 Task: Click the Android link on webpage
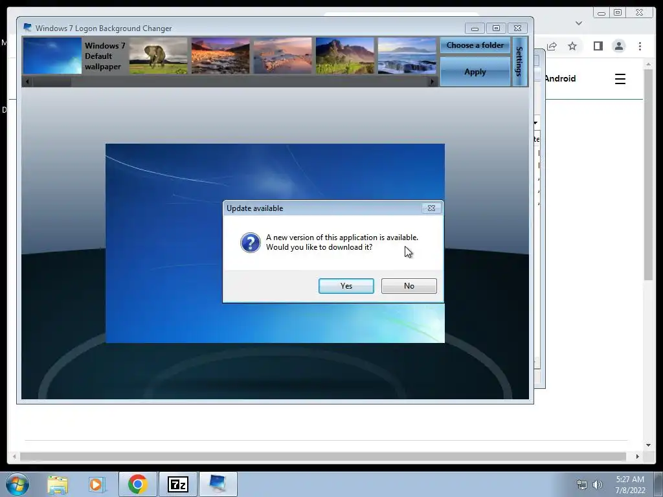tap(560, 78)
